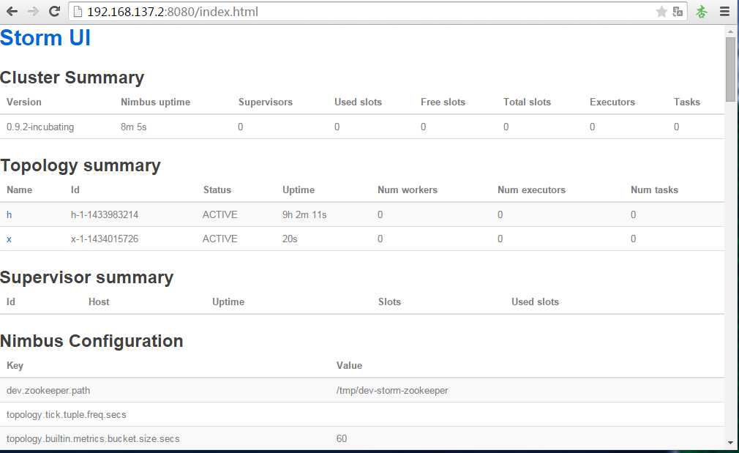Screen dimensions: 739x453
Task: Sort topologies by Uptime column header
Action: (x=299, y=190)
